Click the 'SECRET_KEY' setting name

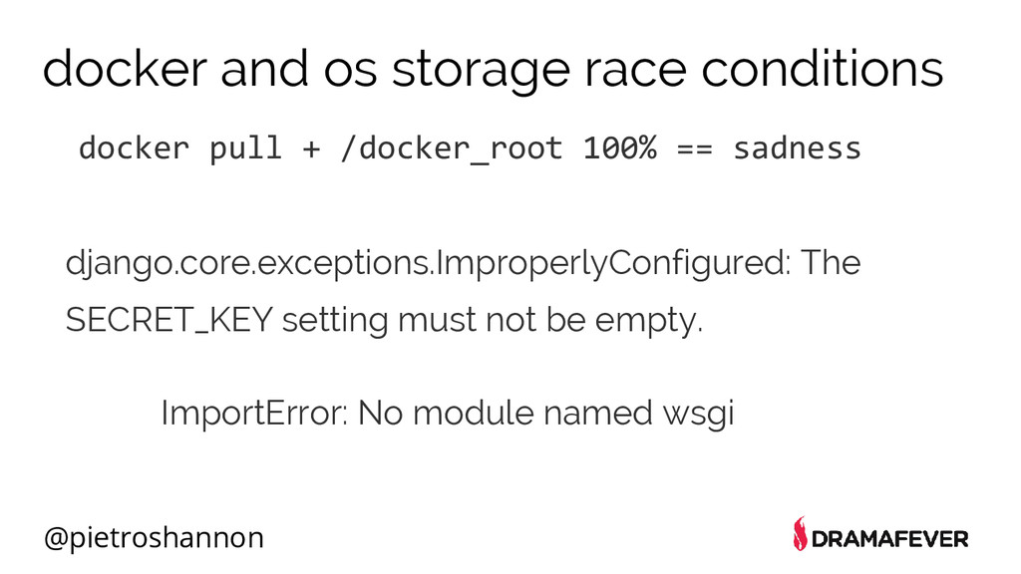click(x=170, y=320)
